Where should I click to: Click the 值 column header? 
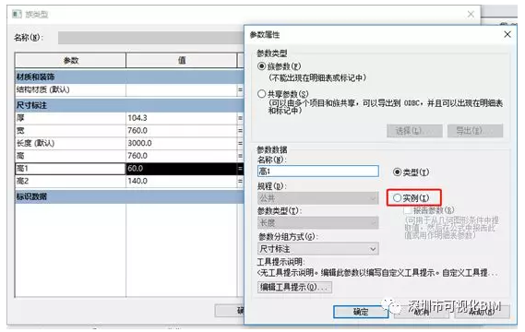coord(182,61)
